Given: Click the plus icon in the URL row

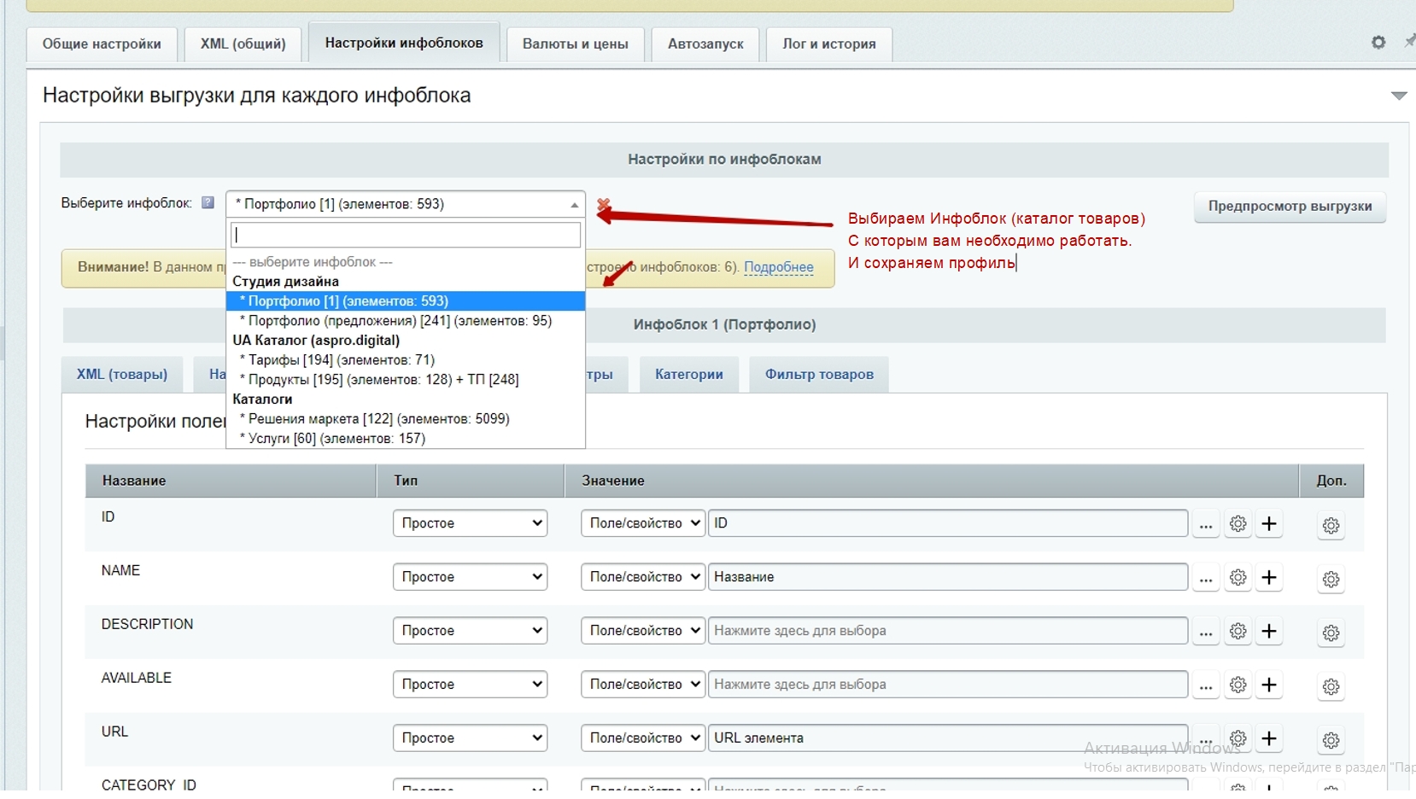Looking at the screenshot, I should click(1269, 738).
